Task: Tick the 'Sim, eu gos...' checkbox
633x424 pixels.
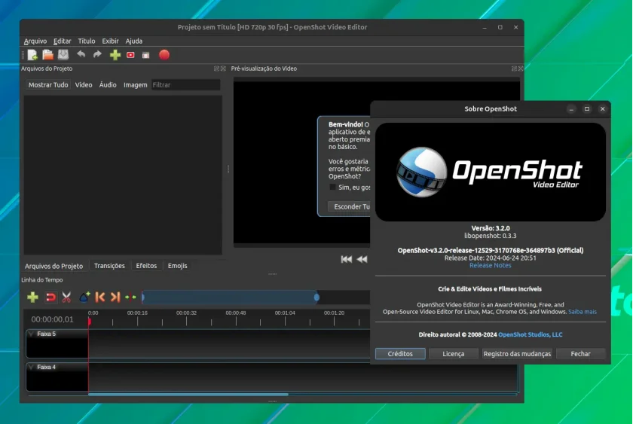Action: tap(332, 188)
